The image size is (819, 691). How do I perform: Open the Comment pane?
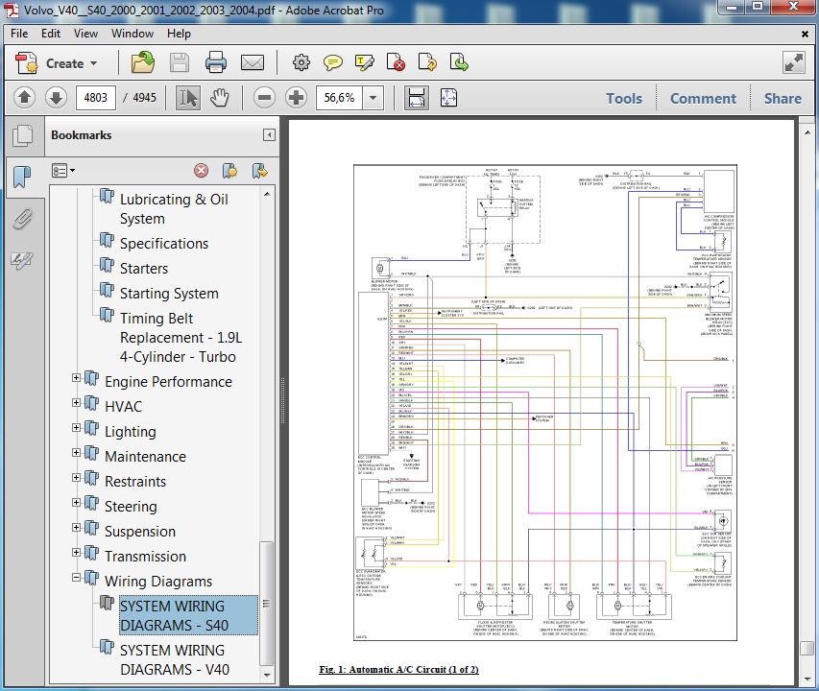(703, 98)
